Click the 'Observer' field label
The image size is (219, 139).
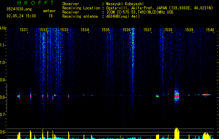[x=71, y=4]
